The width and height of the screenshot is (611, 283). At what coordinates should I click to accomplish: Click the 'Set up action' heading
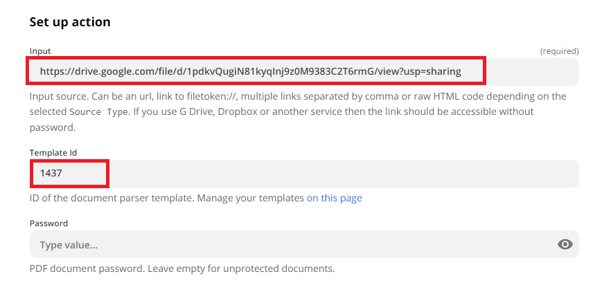[x=70, y=22]
